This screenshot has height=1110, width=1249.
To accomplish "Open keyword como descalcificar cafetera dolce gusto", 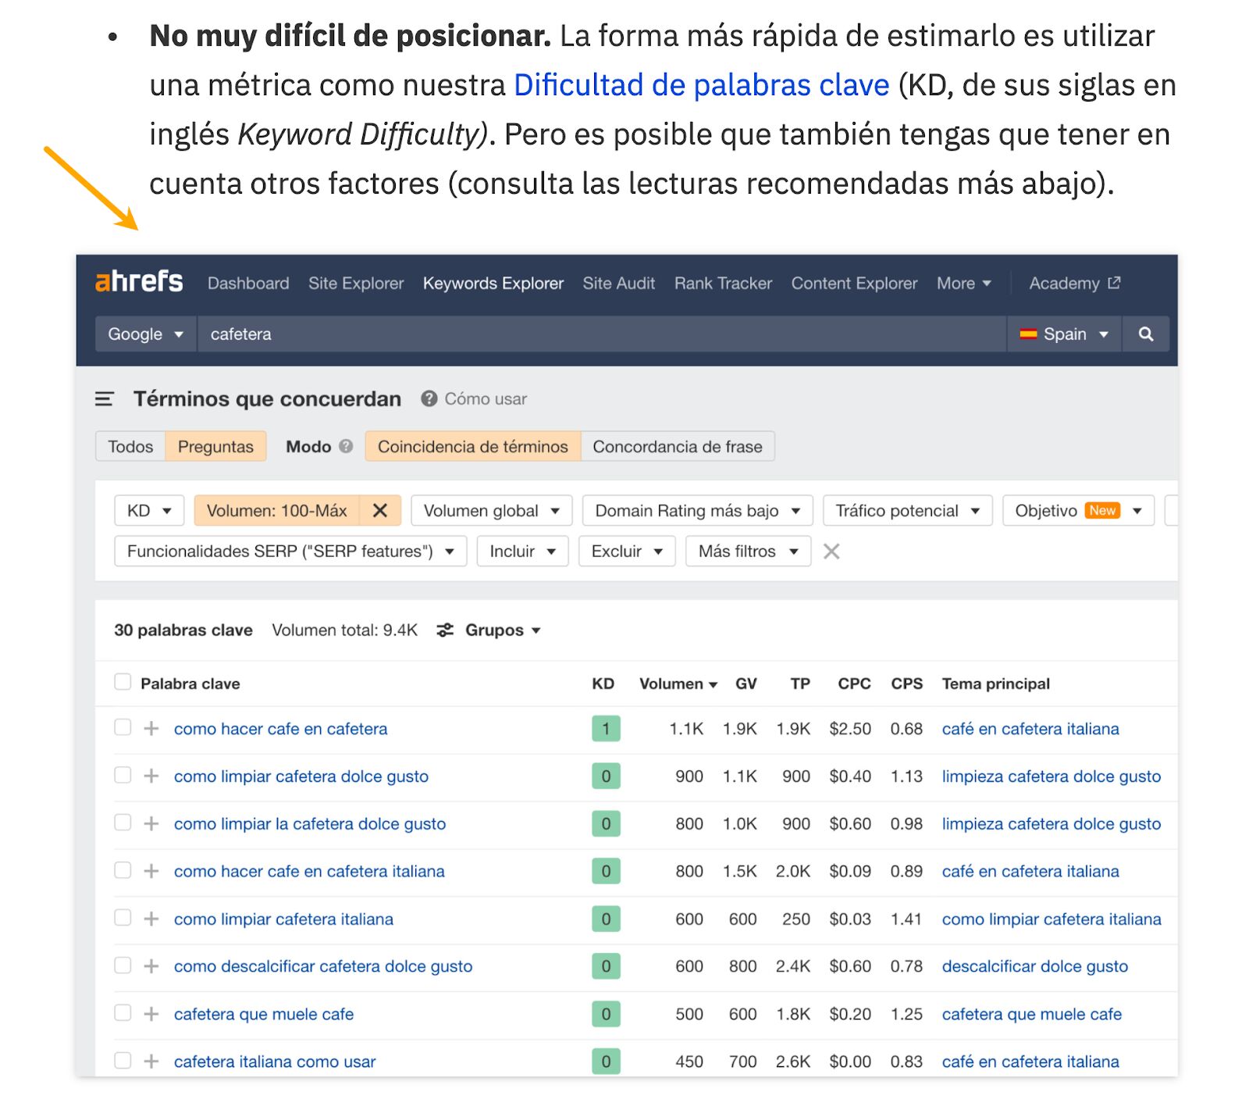I will (x=322, y=965).
